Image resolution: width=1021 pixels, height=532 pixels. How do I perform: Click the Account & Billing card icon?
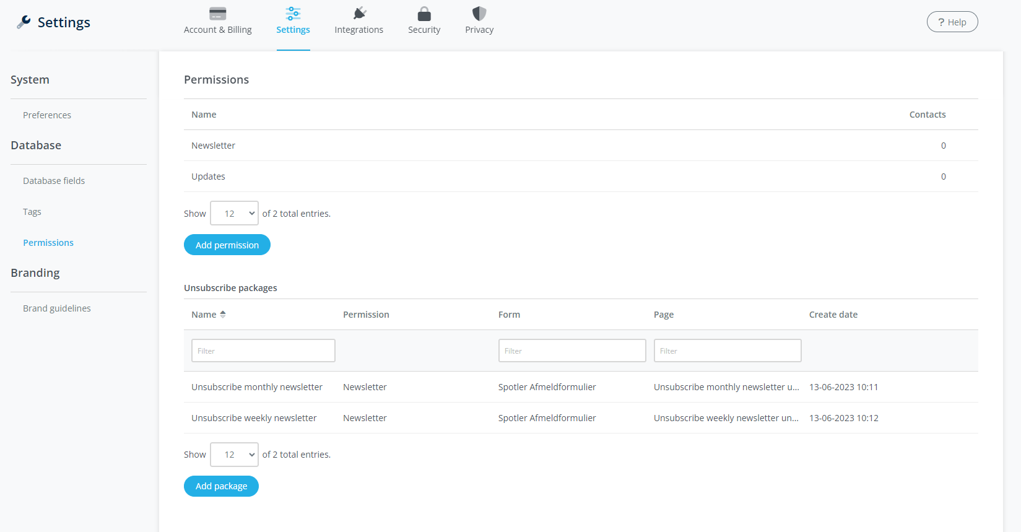click(217, 14)
